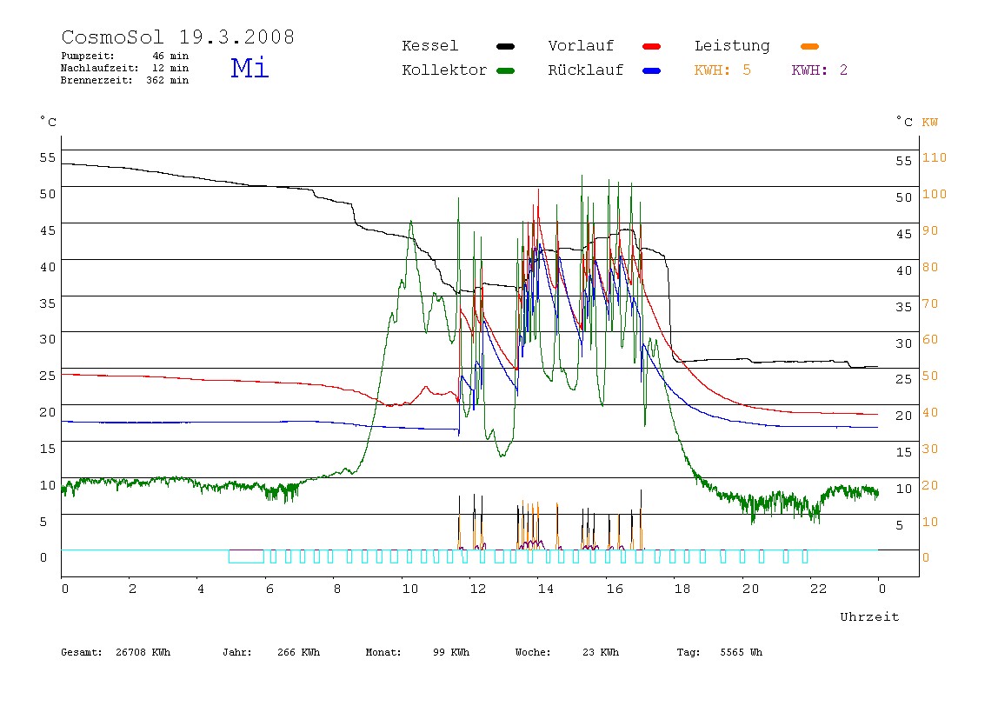Click the "Monat:" footer label
This screenshot has width=998, height=706.
pyautogui.click(x=383, y=652)
